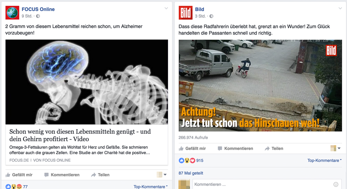The width and height of the screenshot is (347, 189).
Task: Click the public globe icon next to 9 Std.
Action: click(x=38, y=16)
